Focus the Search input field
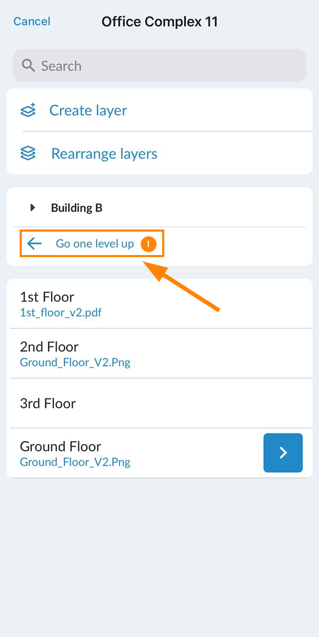This screenshot has height=637, width=319. (159, 65)
